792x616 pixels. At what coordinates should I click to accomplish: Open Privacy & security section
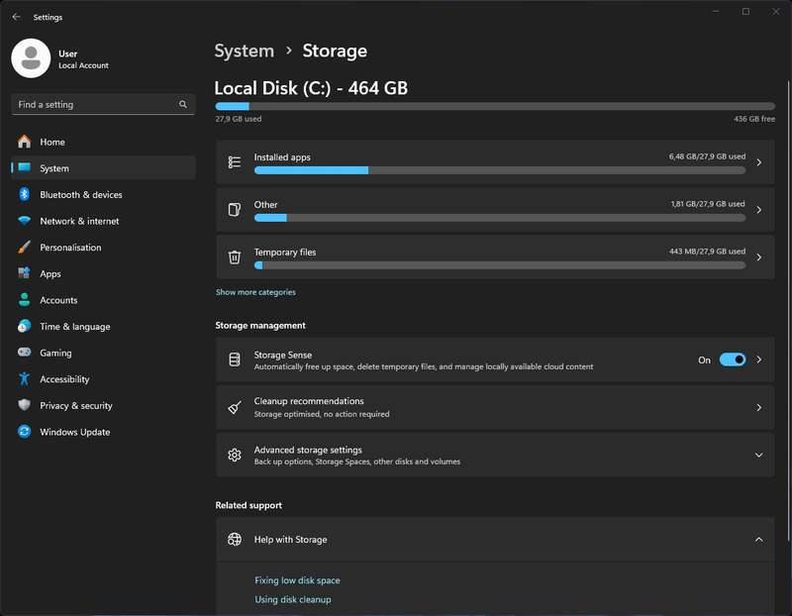[103, 405]
